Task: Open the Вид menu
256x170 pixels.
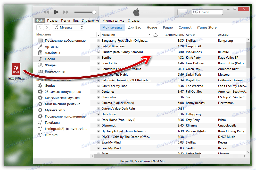Action: 76,21
